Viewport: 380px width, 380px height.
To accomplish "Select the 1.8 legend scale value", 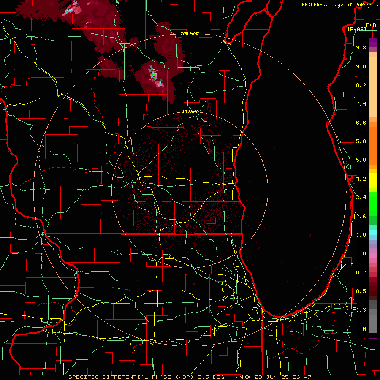I will coord(361,235).
